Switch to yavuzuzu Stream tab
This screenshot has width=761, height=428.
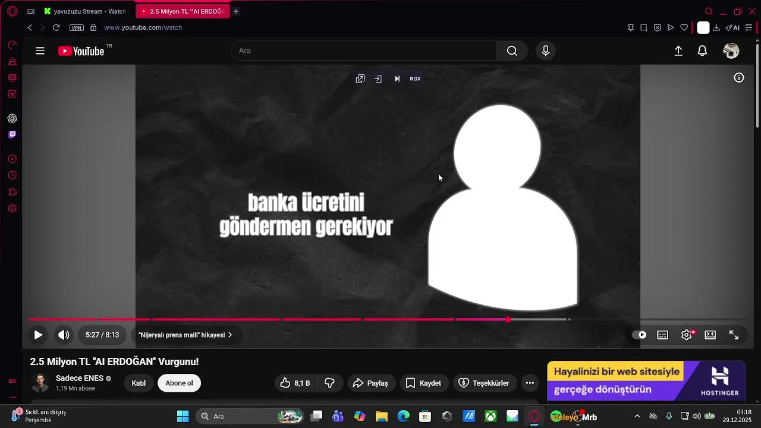click(x=85, y=11)
